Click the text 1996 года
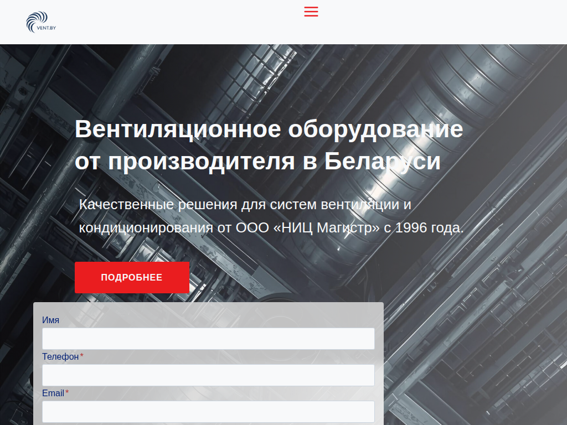This screenshot has width=567, height=425. click(x=429, y=228)
